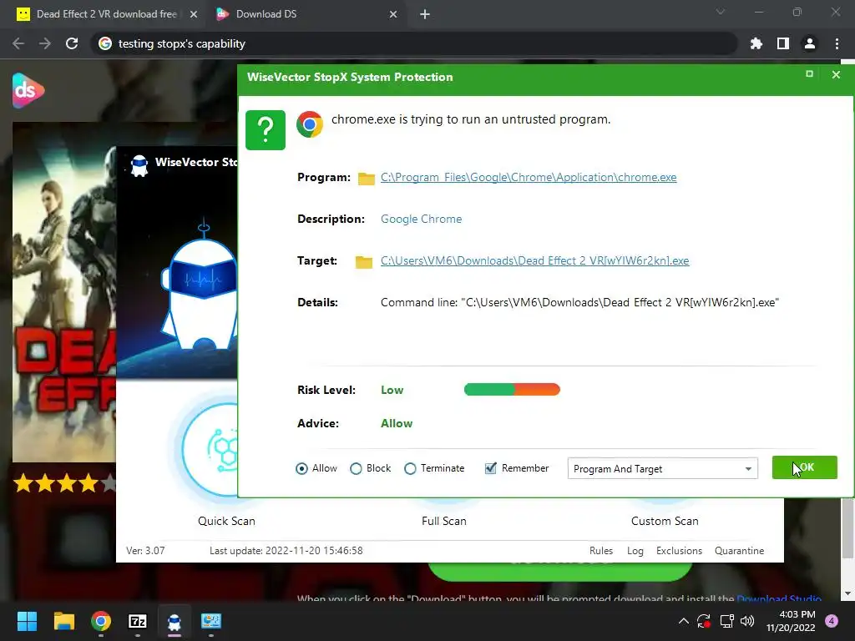Open the clock and date flyout
This screenshot has width=855, height=641.
(x=791, y=621)
